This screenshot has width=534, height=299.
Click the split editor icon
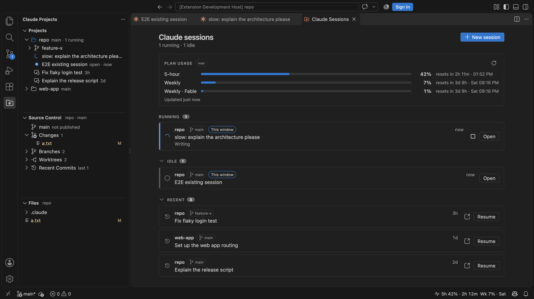pos(517,19)
